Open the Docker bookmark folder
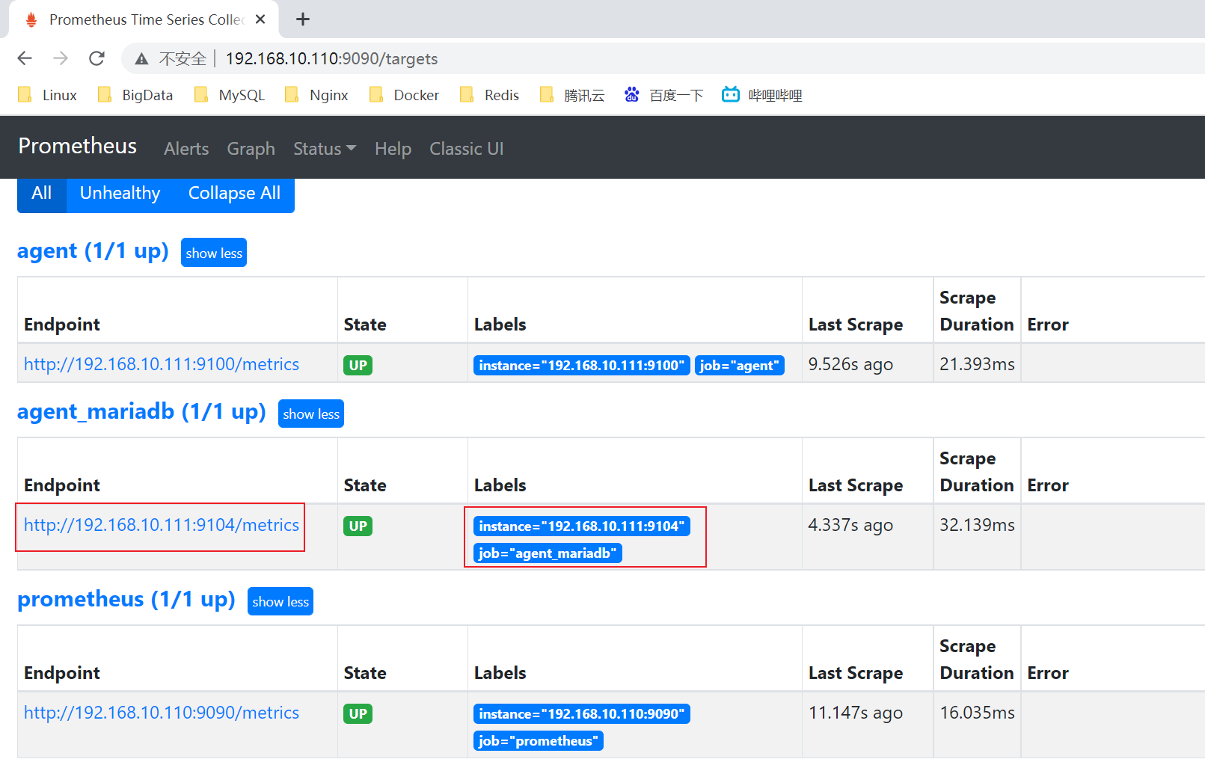 [404, 95]
